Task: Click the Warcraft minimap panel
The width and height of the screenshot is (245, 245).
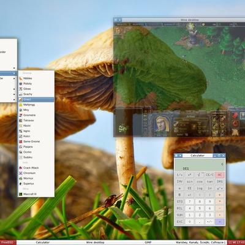Action: [x=128, y=123]
